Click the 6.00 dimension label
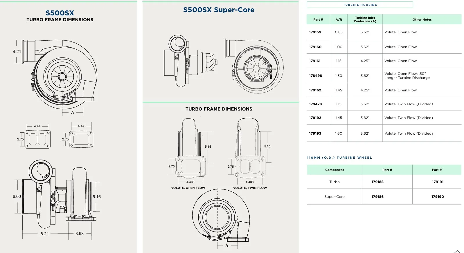This screenshot has width=464, height=253. point(17,196)
